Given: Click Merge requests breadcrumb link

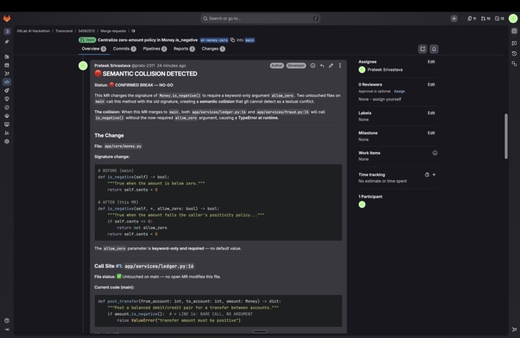Looking at the screenshot, I should pos(113,31).
